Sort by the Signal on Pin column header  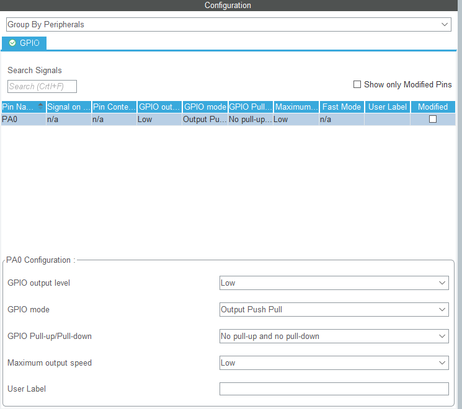68,107
